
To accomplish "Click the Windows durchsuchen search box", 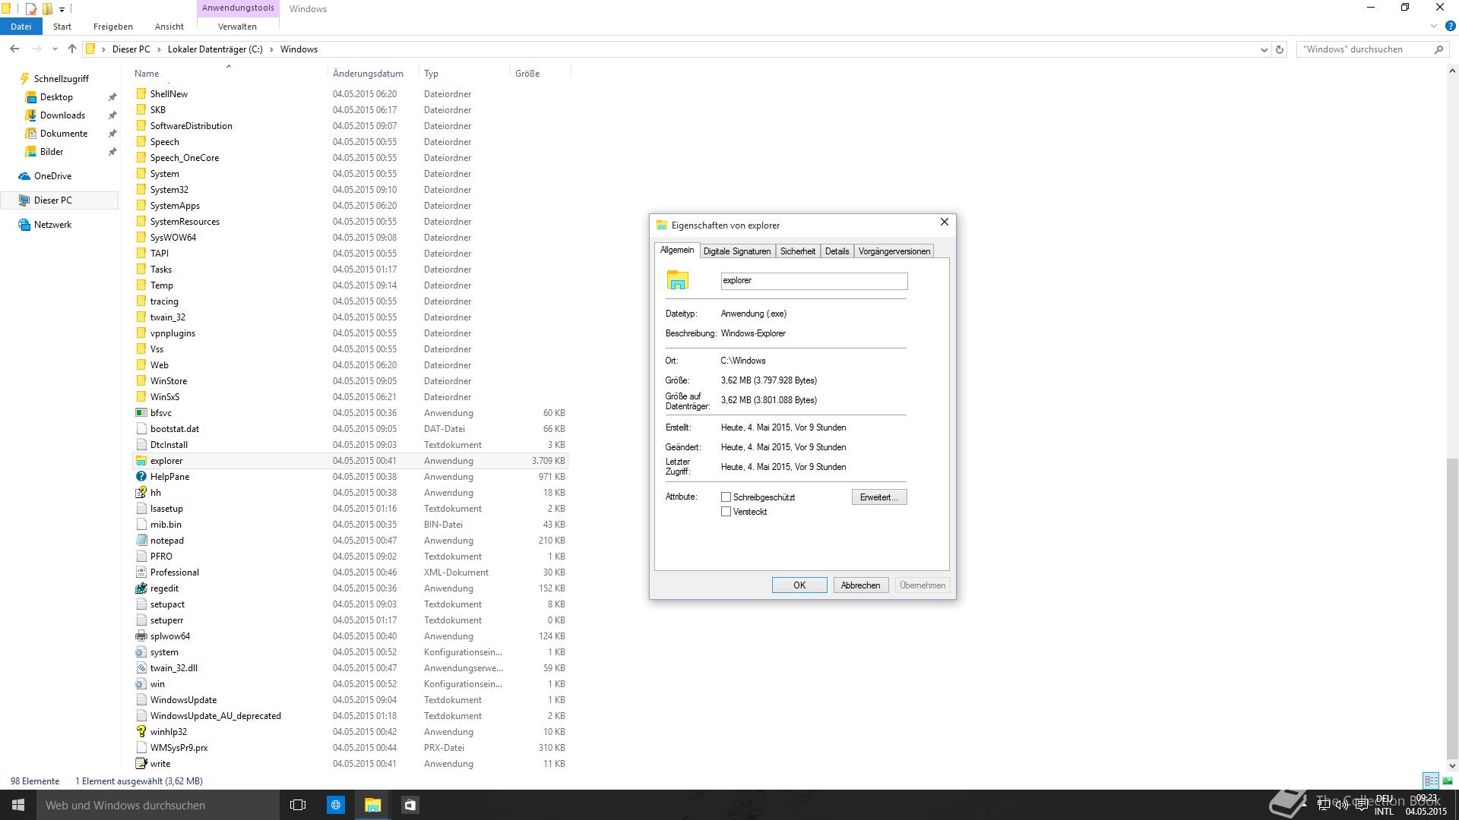I will pos(1371,49).
